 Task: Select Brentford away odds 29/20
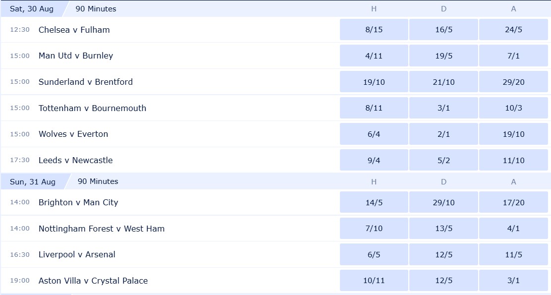click(513, 82)
